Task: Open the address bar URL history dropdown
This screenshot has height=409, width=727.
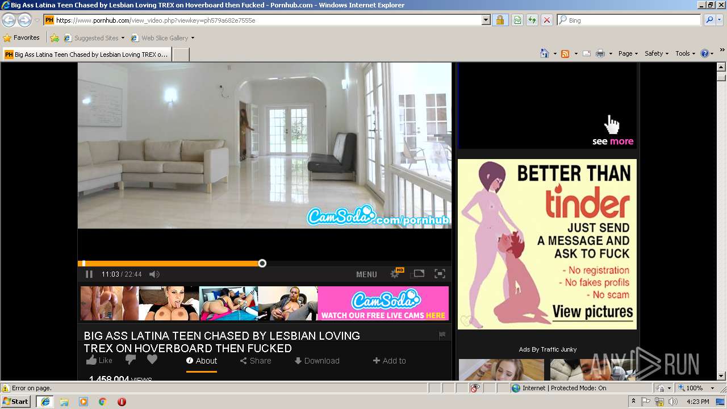Action: pos(486,20)
